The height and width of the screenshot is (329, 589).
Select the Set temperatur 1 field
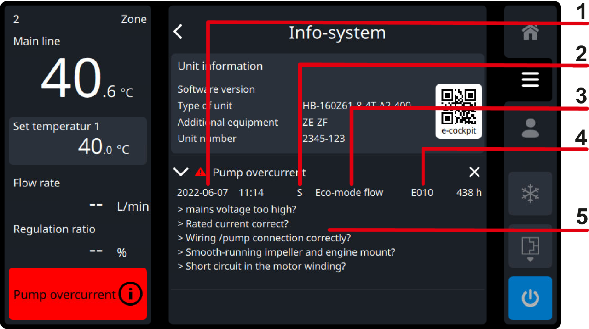(x=78, y=140)
